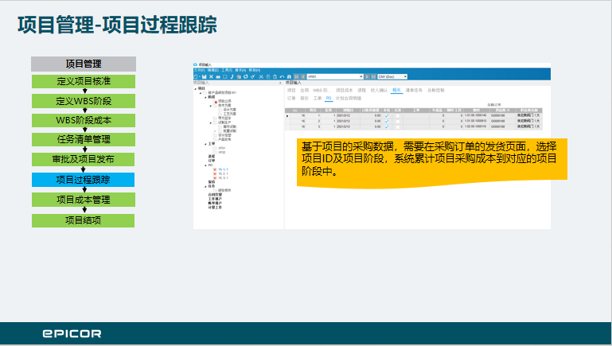Open the CNY (Doc) currency dropdown

tap(405, 76)
